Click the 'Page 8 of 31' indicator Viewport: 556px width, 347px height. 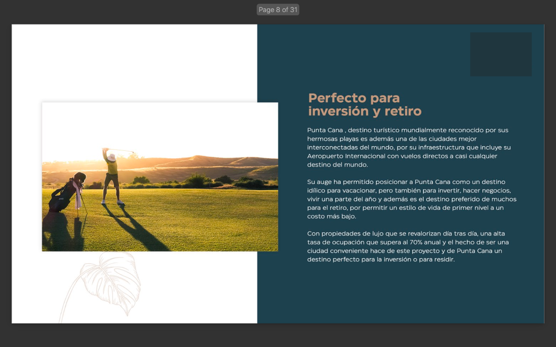[278, 10]
